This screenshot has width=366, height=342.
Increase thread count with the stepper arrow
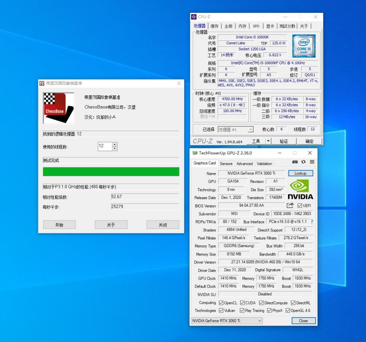[x=115, y=145]
